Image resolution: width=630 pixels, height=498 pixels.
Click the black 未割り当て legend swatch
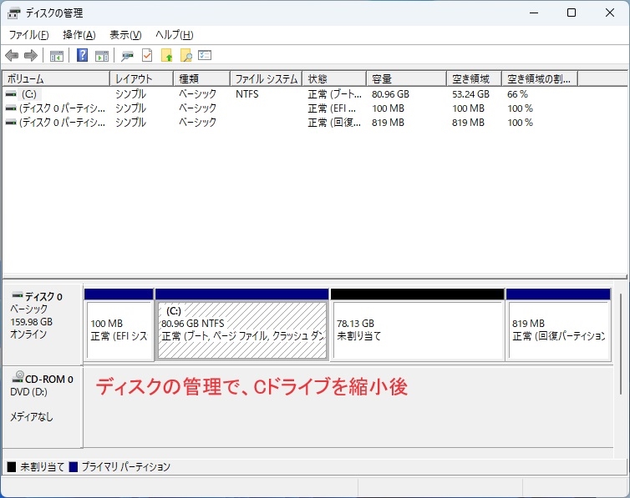pos(12,467)
